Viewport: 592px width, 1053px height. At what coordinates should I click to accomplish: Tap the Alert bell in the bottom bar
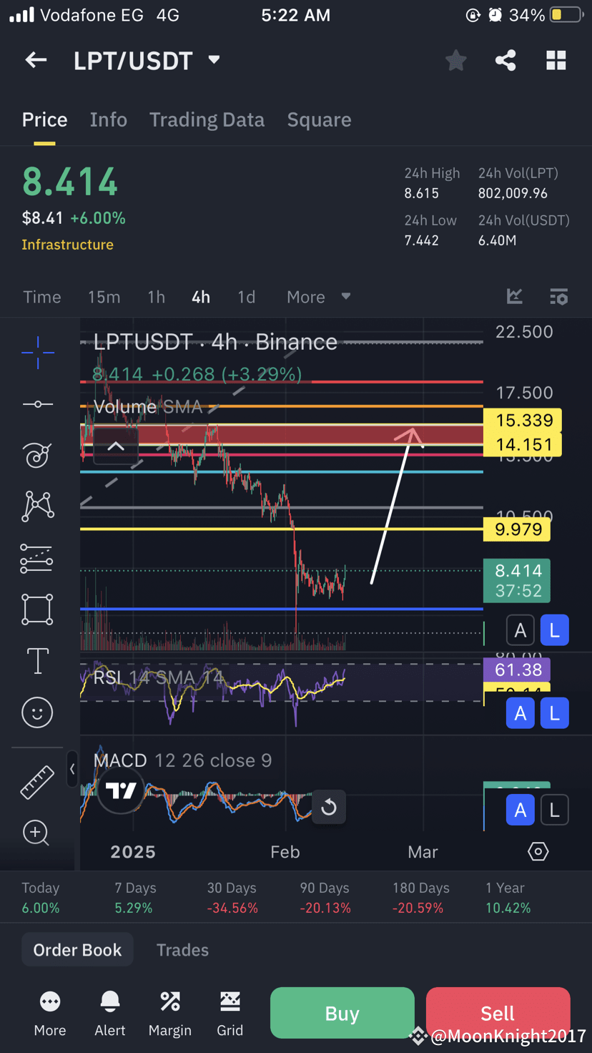pos(109,1012)
